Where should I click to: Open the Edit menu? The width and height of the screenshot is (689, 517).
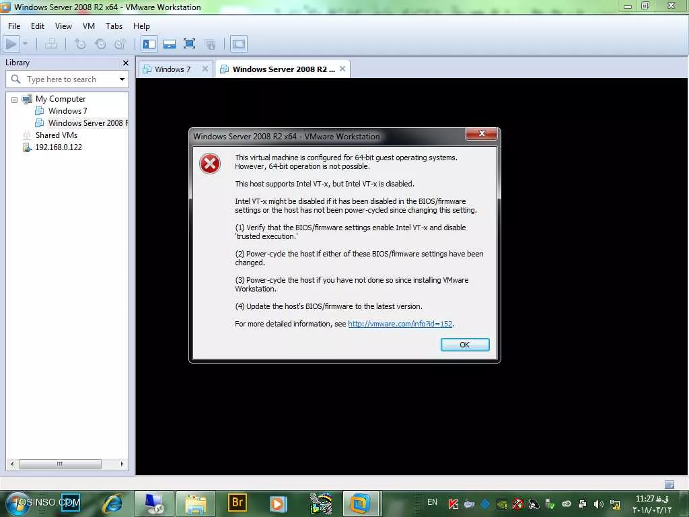(38, 26)
